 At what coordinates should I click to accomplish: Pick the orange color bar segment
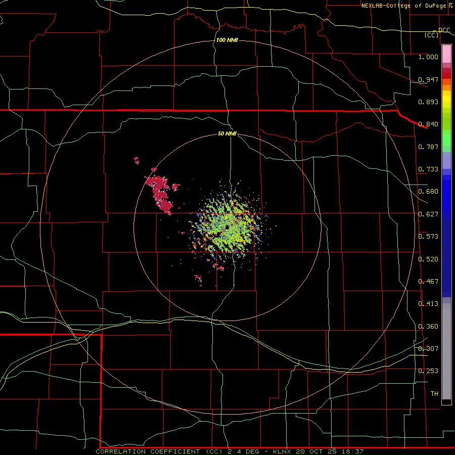click(x=446, y=87)
